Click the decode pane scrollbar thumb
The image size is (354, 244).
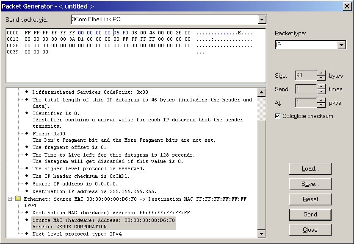261,174
